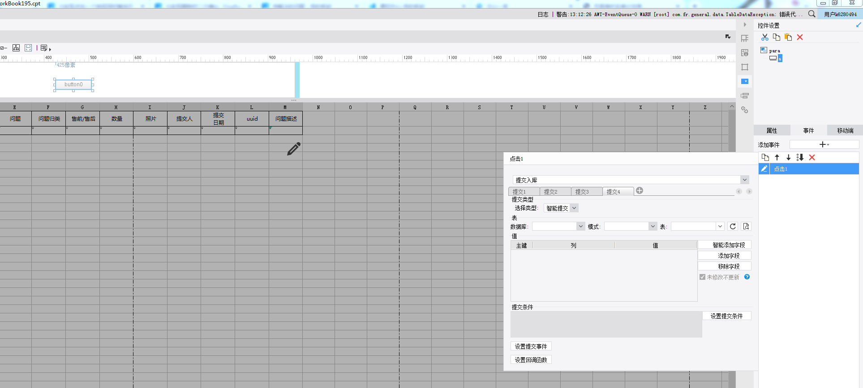Select the widget settings sidebar icon
The image size is (863, 388).
coord(745,81)
